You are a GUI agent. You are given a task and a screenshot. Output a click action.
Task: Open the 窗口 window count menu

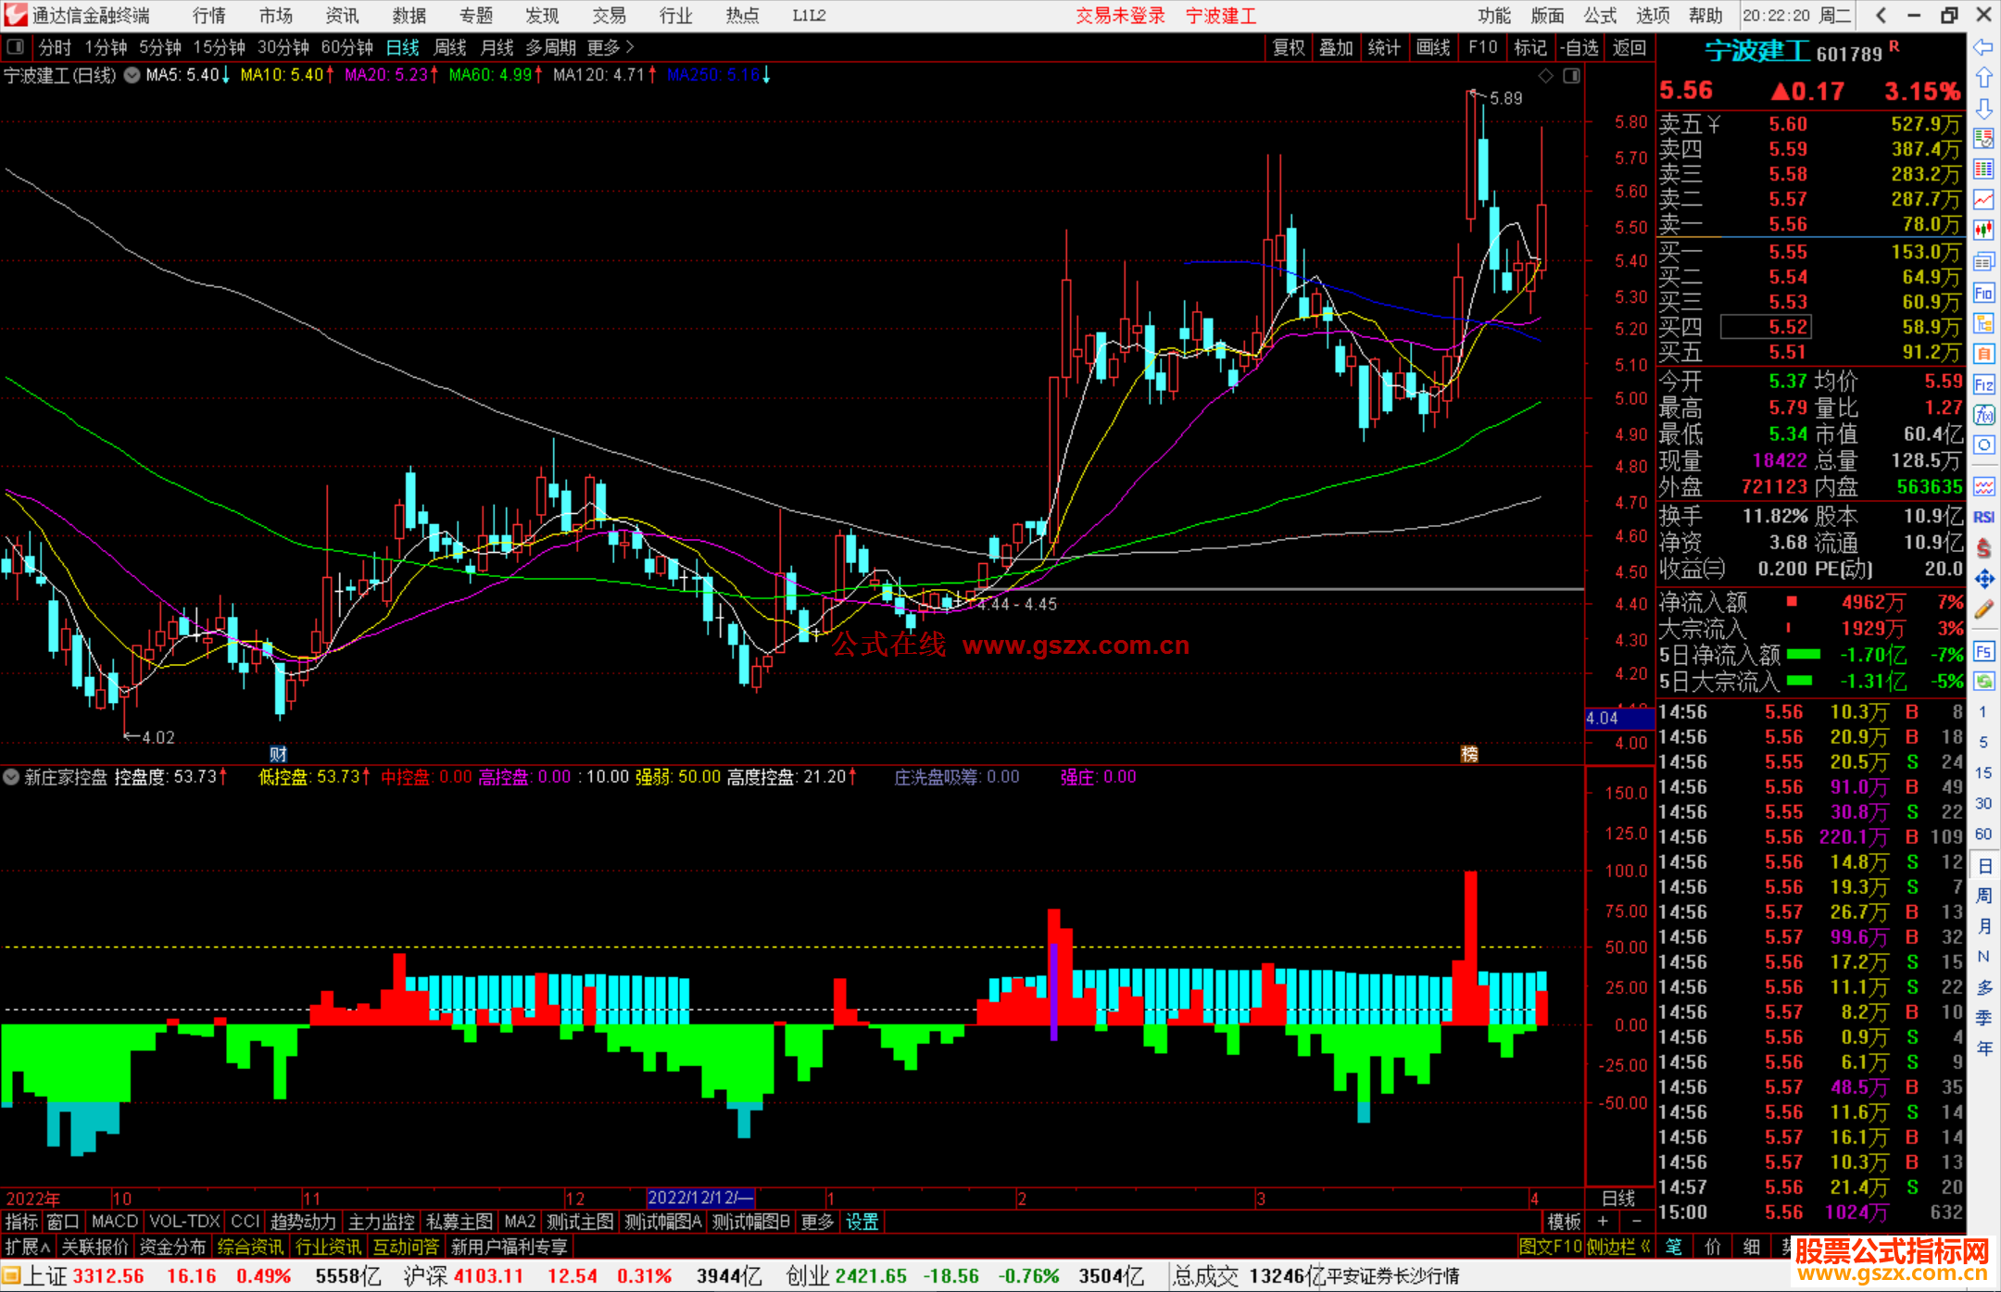(64, 1222)
